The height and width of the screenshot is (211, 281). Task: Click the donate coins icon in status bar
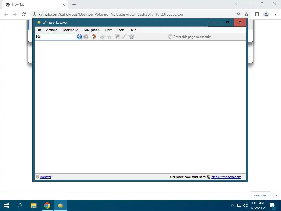pyautogui.click(x=37, y=177)
